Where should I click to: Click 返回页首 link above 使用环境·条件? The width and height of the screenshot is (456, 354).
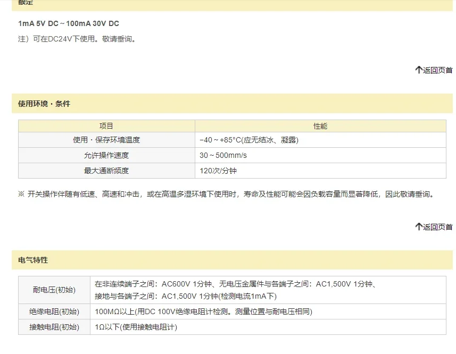(434, 70)
